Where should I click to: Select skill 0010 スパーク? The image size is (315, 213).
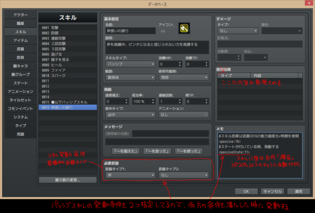click(68, 76)
